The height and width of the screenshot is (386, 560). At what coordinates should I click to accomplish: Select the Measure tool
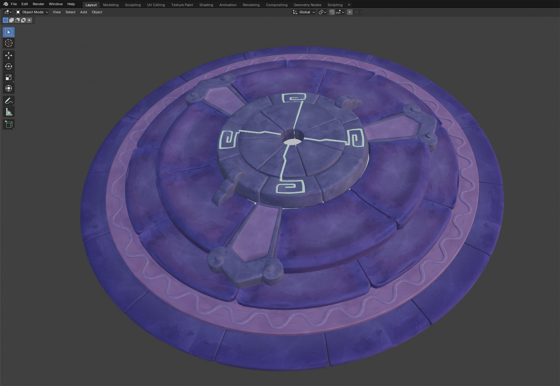(9, 112)
